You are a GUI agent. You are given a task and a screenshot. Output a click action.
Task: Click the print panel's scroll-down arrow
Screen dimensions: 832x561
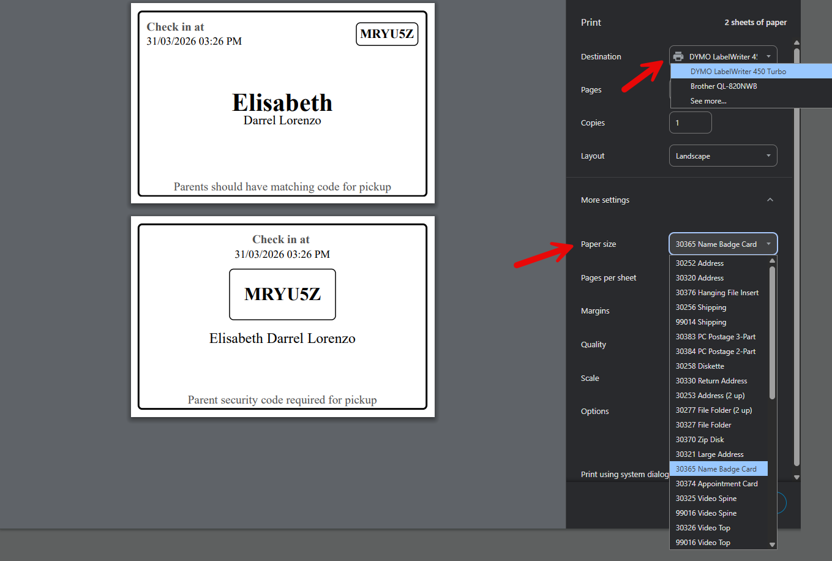(796, 477)
